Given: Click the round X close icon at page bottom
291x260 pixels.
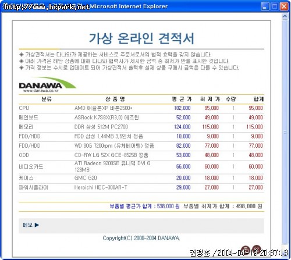Looking at the screenshot, I should pyautogui.click(x=257, y=249).
